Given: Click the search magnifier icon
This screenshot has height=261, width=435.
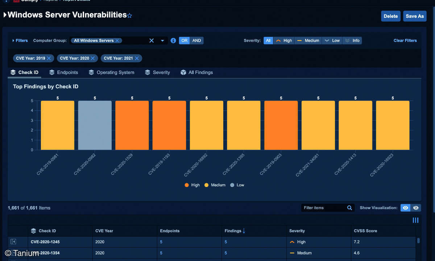Looking at the screenshot, I should pyautogui.click(x=350, y=208).
